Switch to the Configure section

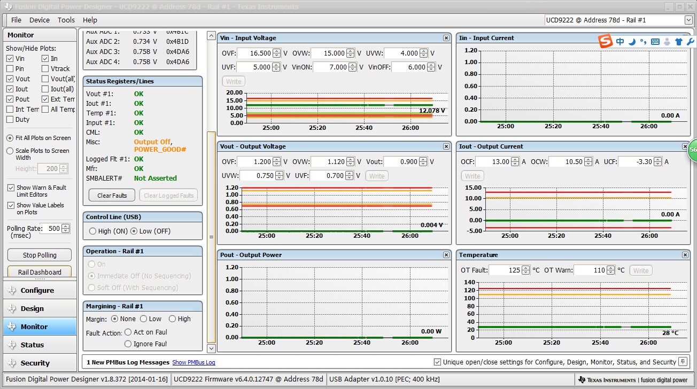(x=40, y=291)
